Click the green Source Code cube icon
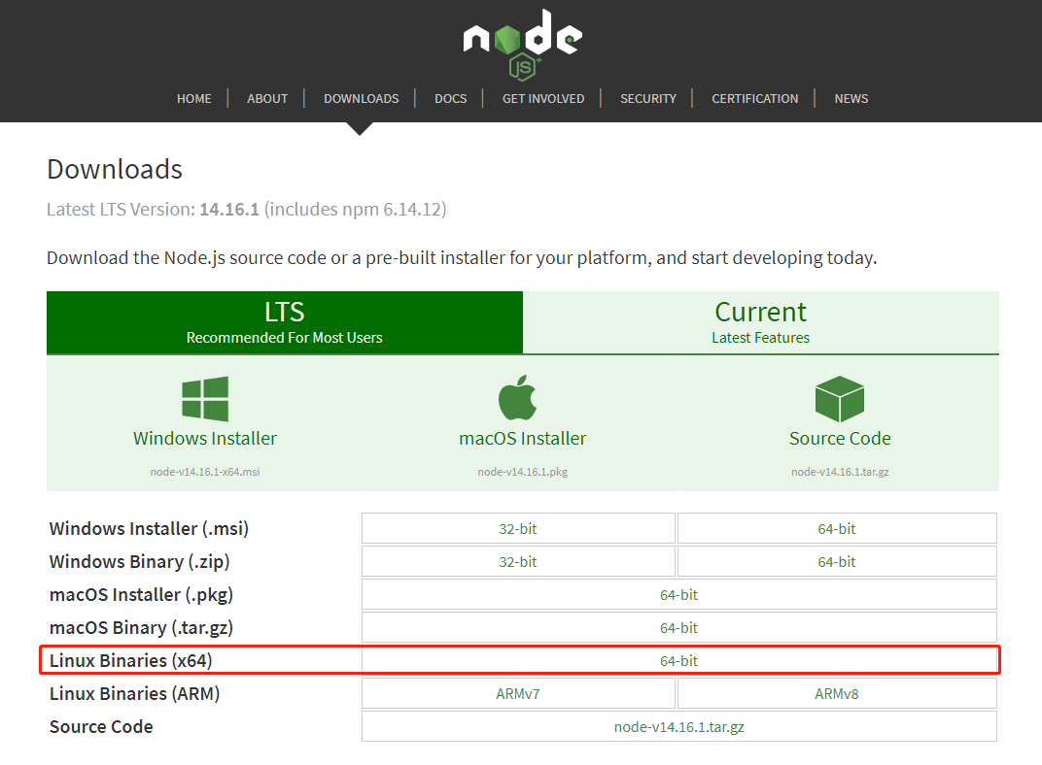 pyautogui.click(x=839, y=399)
